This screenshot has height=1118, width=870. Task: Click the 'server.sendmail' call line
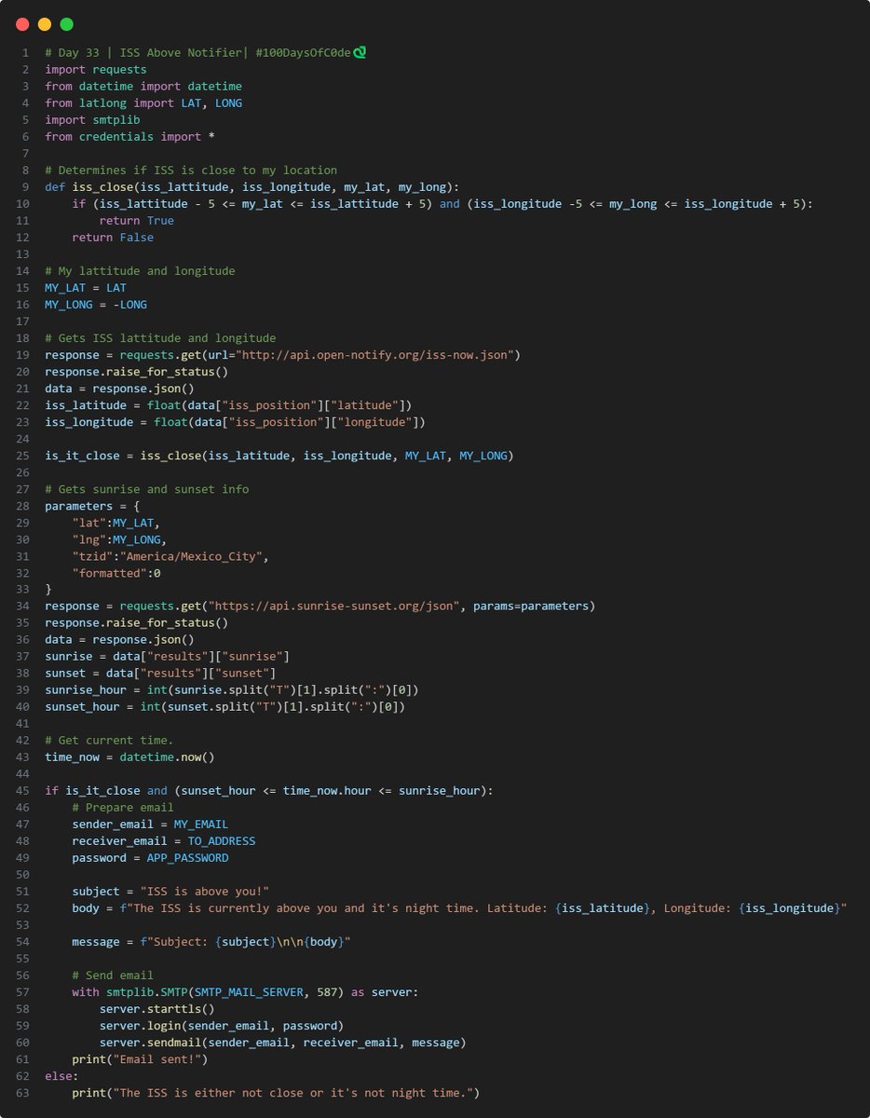click(282, 1043)
